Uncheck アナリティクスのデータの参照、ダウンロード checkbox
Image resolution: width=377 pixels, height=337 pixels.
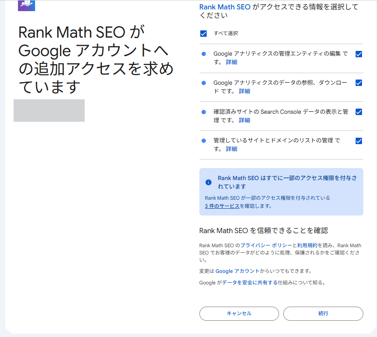[x=359, y=83]
